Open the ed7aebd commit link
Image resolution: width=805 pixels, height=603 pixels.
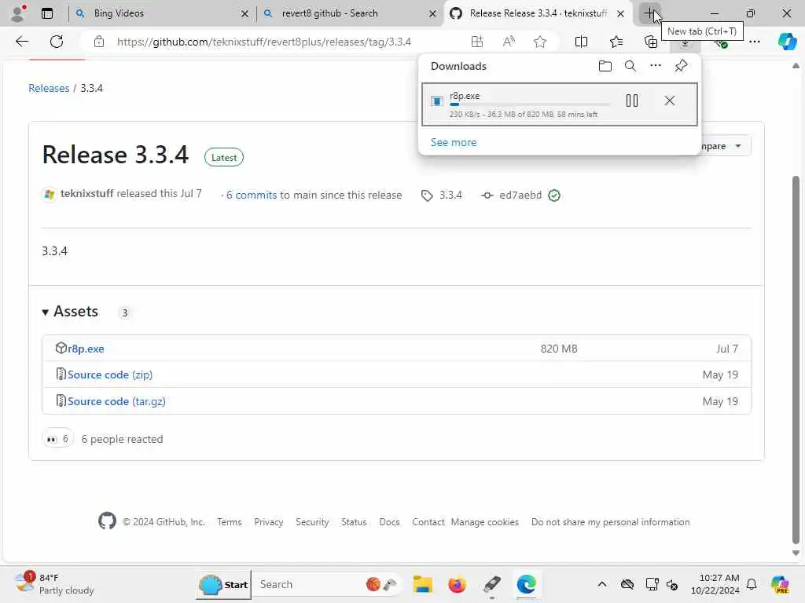(520, 196)
